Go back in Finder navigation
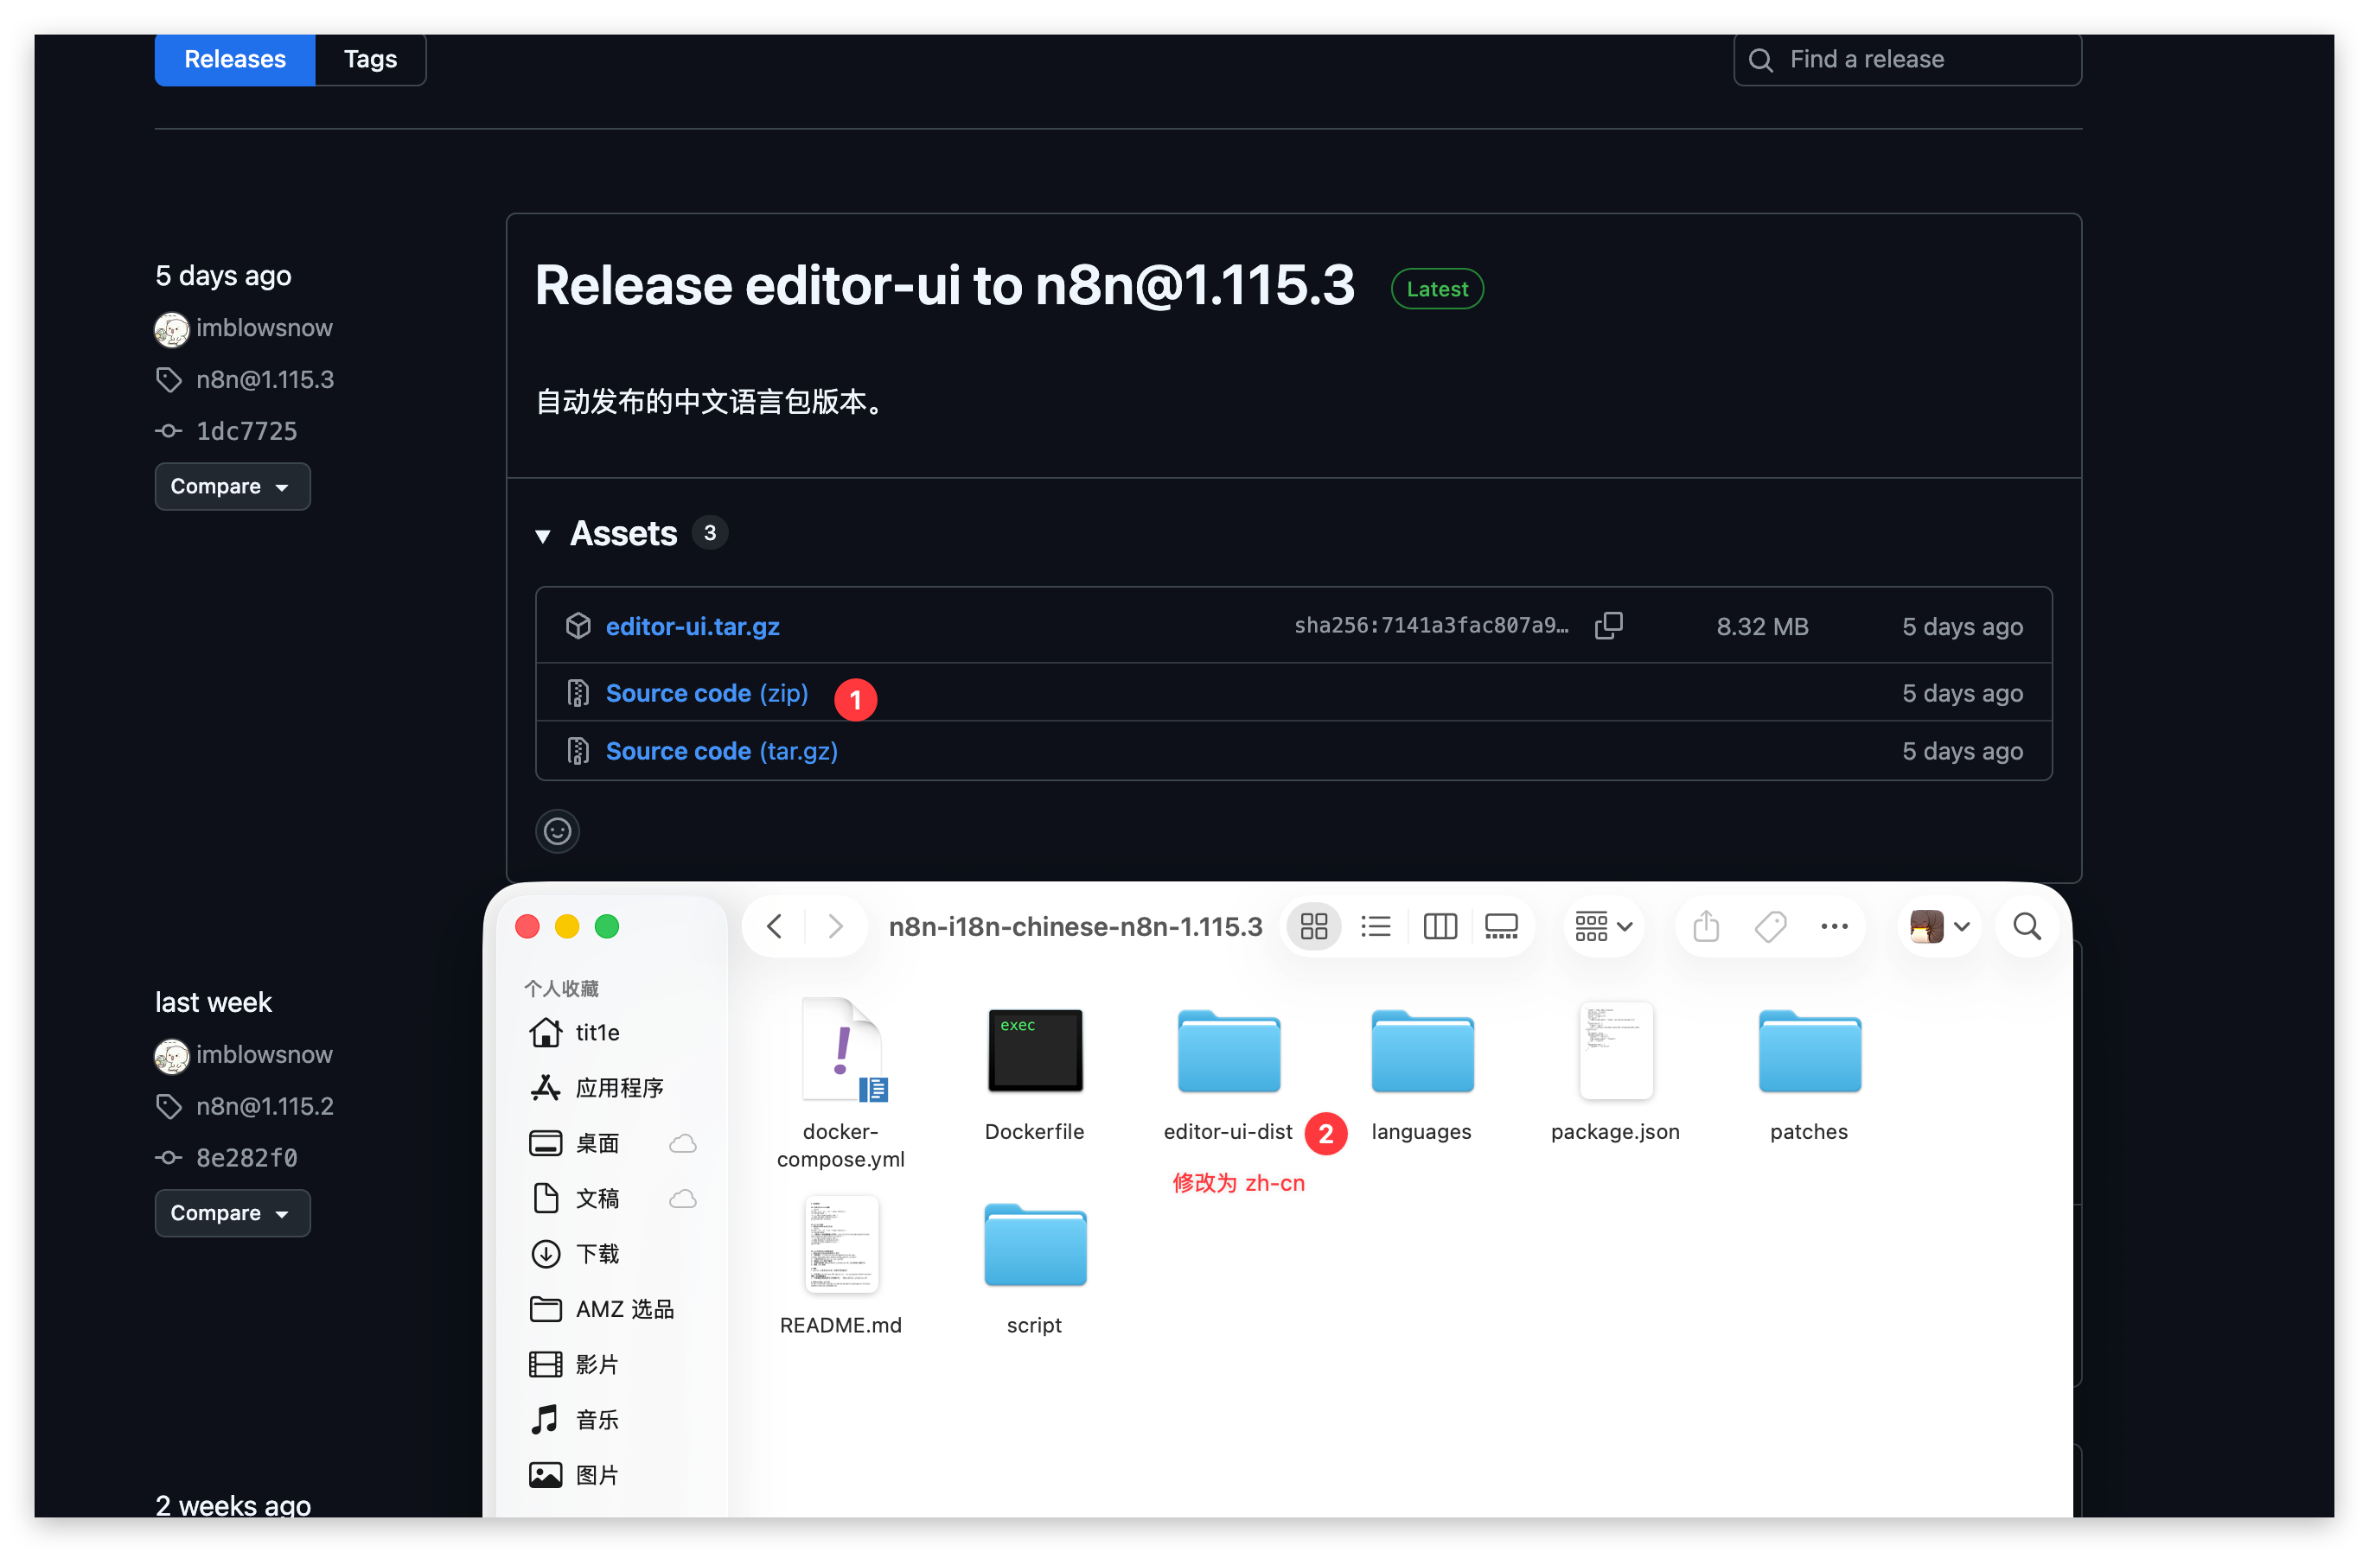 tap(775, 926)
